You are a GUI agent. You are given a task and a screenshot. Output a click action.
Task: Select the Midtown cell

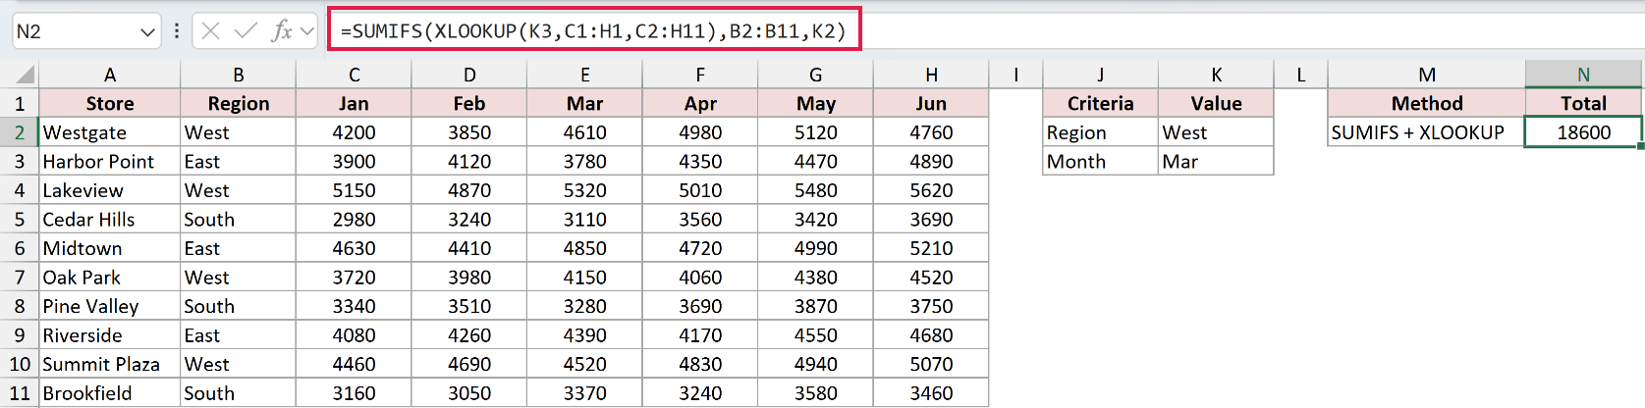(110, 248)
